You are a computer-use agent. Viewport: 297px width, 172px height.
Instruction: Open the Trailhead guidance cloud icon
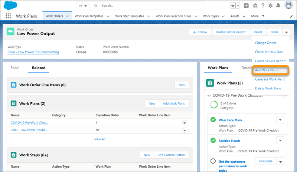[255, 6]
